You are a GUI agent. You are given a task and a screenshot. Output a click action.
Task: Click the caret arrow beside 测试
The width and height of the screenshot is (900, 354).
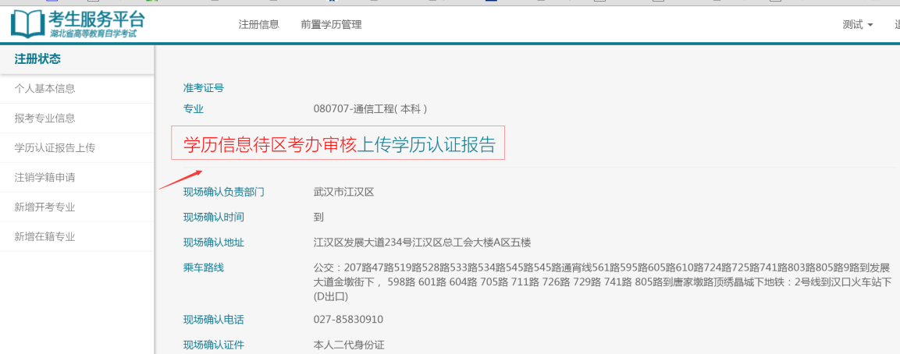pos(870,25)
